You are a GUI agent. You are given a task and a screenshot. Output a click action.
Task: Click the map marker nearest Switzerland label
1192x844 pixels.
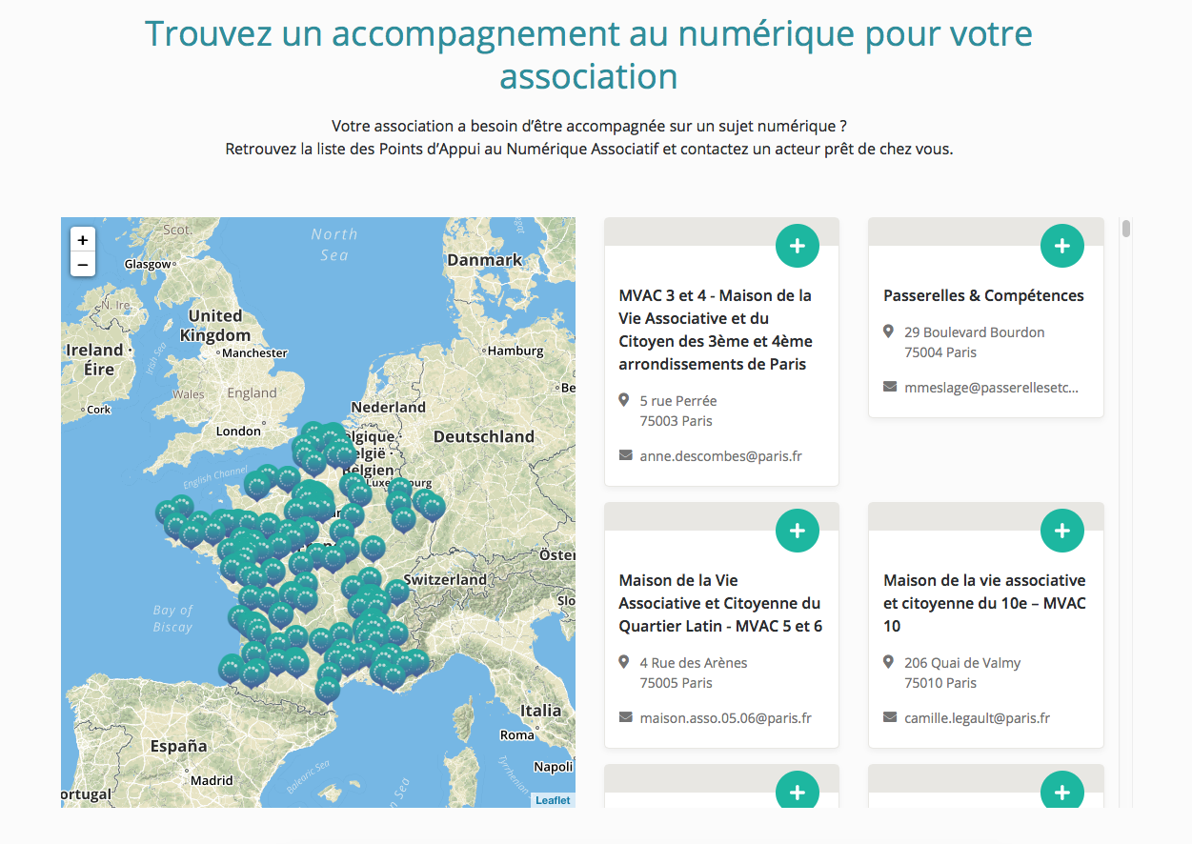pyautogui.click(x=397, y=592)
